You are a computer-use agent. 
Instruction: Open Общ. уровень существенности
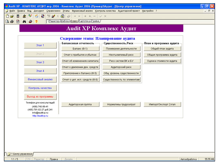click(121, 73)
